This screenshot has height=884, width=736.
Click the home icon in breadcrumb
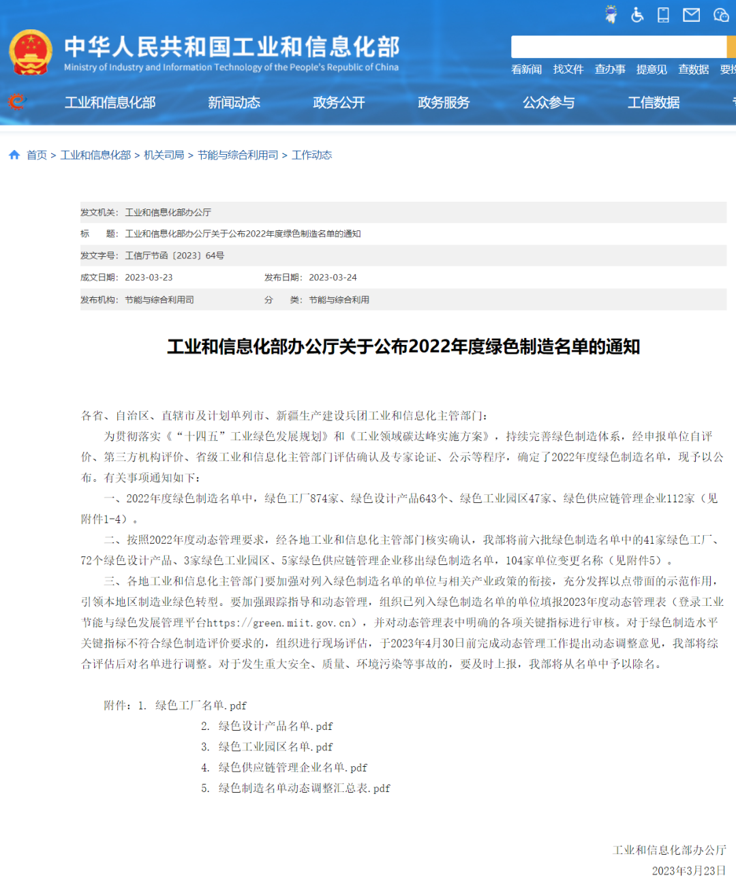click(x=14, y=155)
